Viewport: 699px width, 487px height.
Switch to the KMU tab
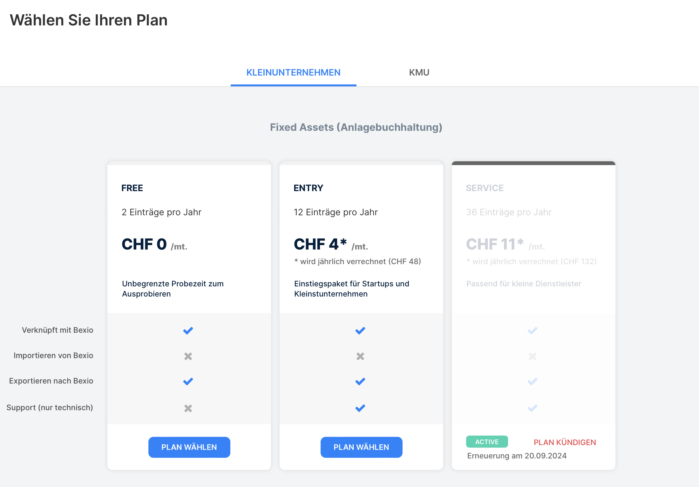[x=419, y=73]
